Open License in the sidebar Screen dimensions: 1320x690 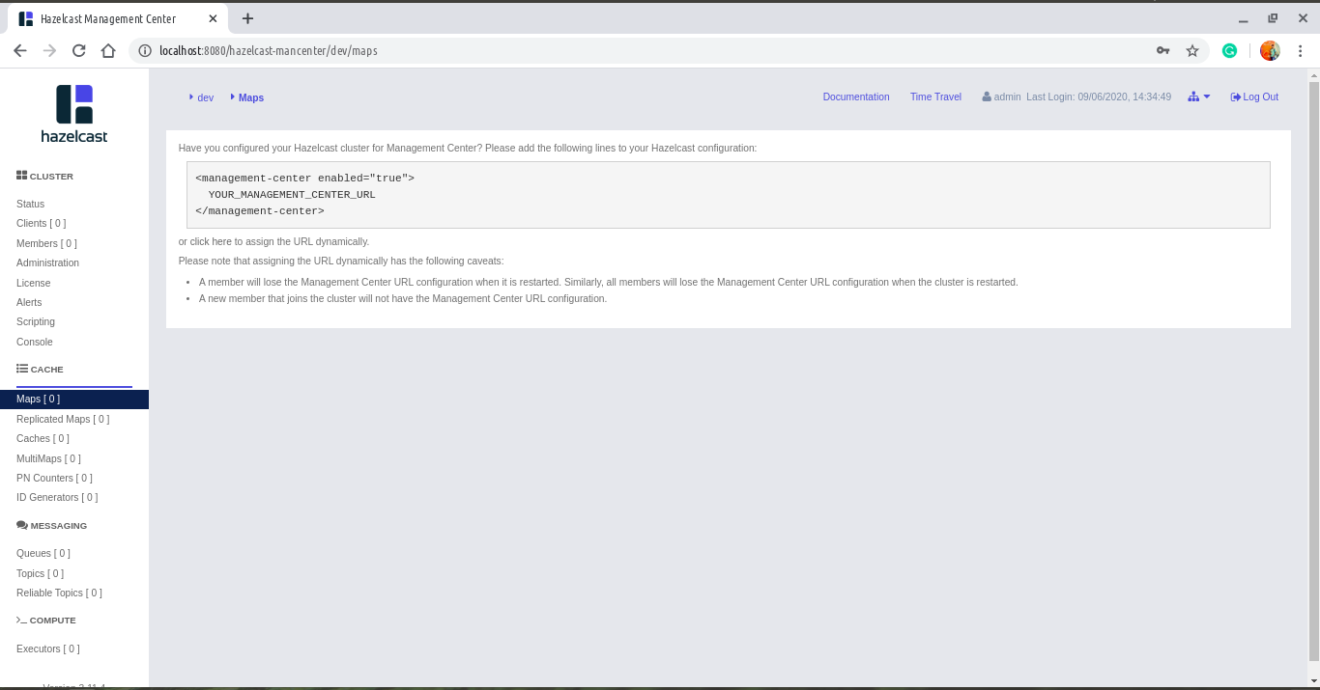pyautogui.click(x=34, y=283)
